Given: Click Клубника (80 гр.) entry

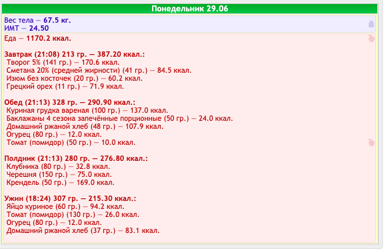Looking at the screenshot, I should [58, 167].
